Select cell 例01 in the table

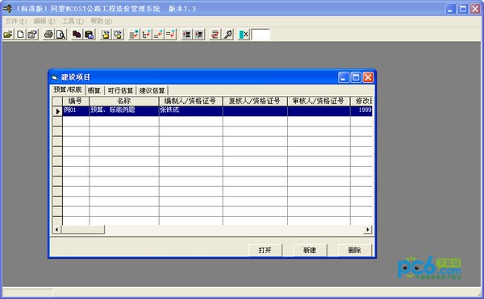click(x=76, y=111)
